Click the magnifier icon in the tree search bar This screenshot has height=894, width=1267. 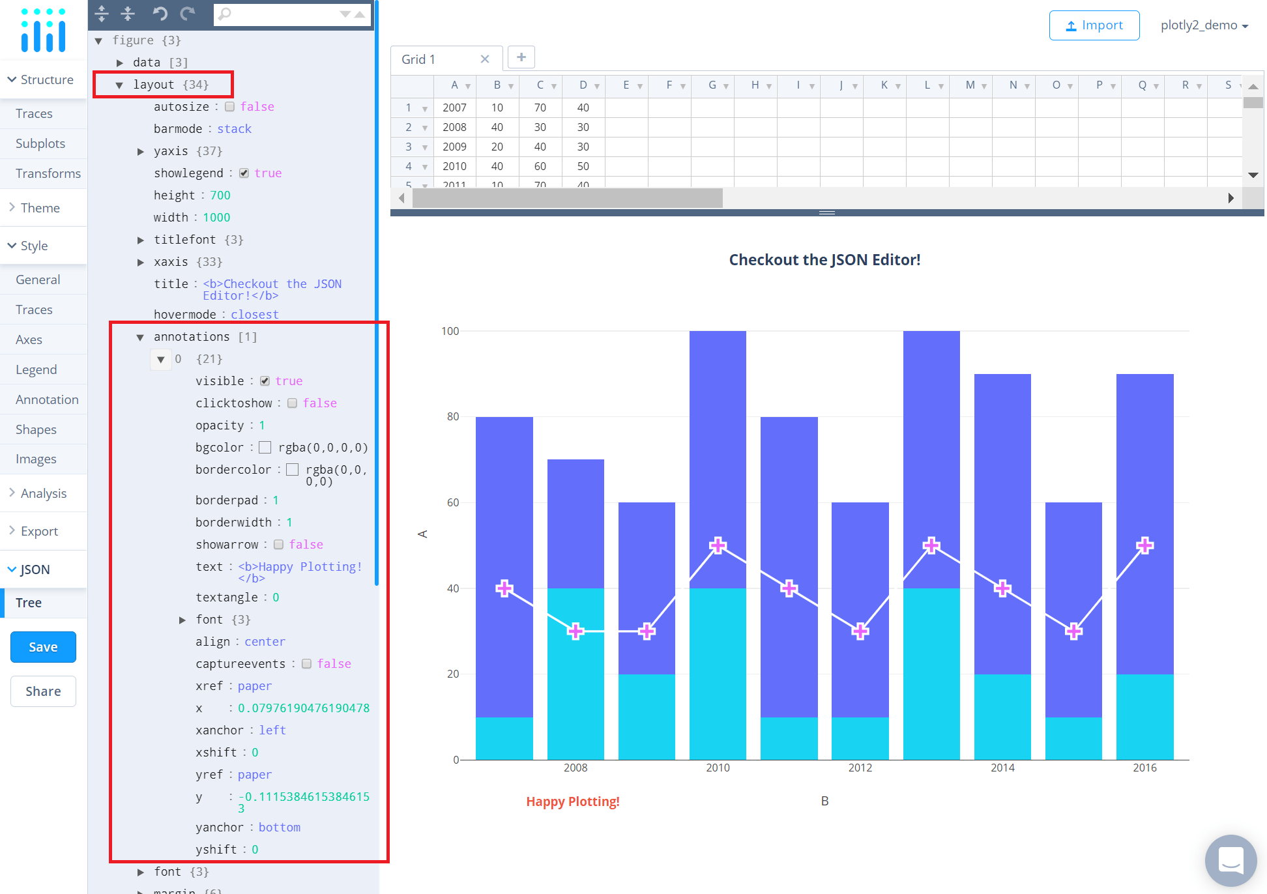[x=224, y=14]
